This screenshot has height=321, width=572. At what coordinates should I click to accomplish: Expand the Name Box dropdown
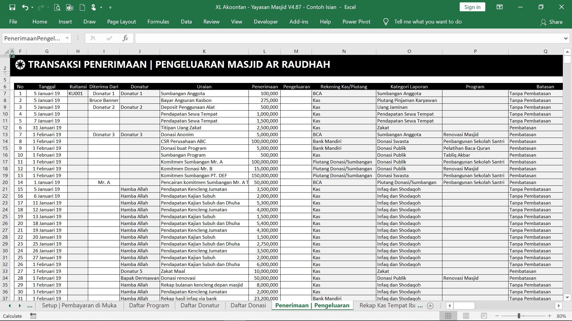pyautogui.click(x=67, y=38)
